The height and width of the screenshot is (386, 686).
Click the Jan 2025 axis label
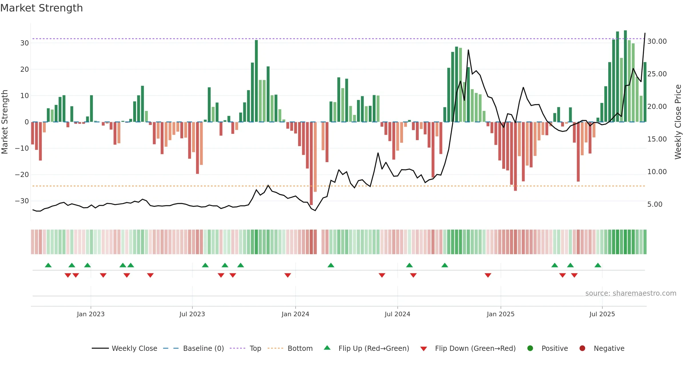pyautogui.click(x=500, y=314)
